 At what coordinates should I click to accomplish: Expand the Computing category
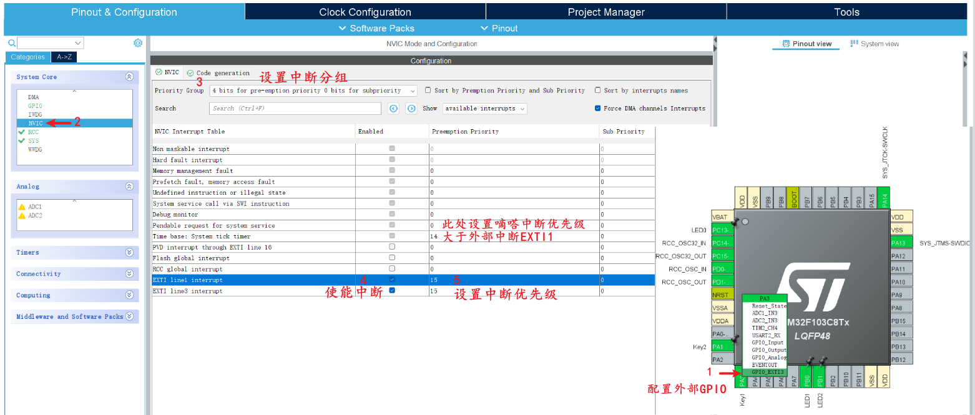[129, 295]
